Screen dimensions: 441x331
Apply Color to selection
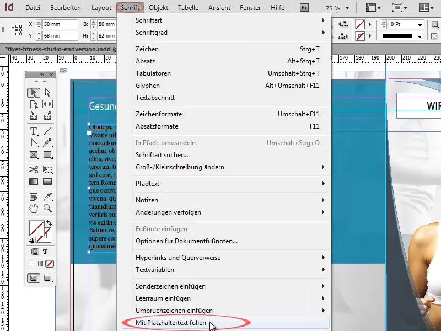click(31, 264)
